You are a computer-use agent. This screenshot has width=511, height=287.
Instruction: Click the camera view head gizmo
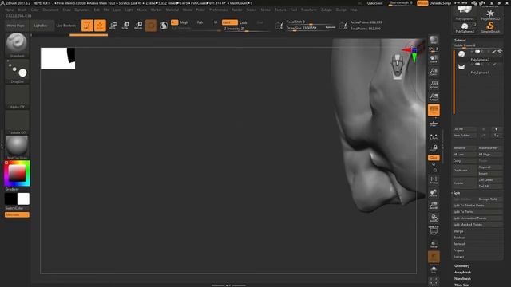coord(398,66)
